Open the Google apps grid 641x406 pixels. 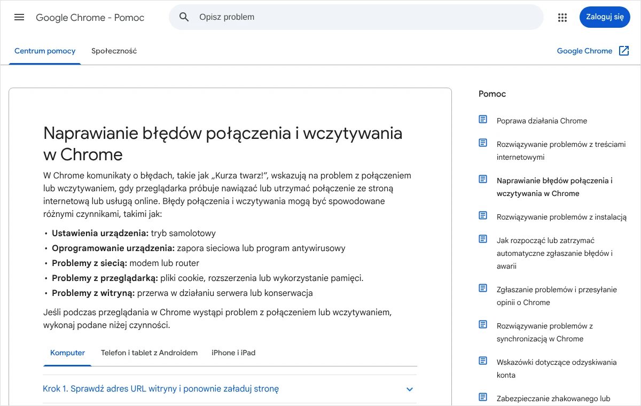tap(562, 17)
